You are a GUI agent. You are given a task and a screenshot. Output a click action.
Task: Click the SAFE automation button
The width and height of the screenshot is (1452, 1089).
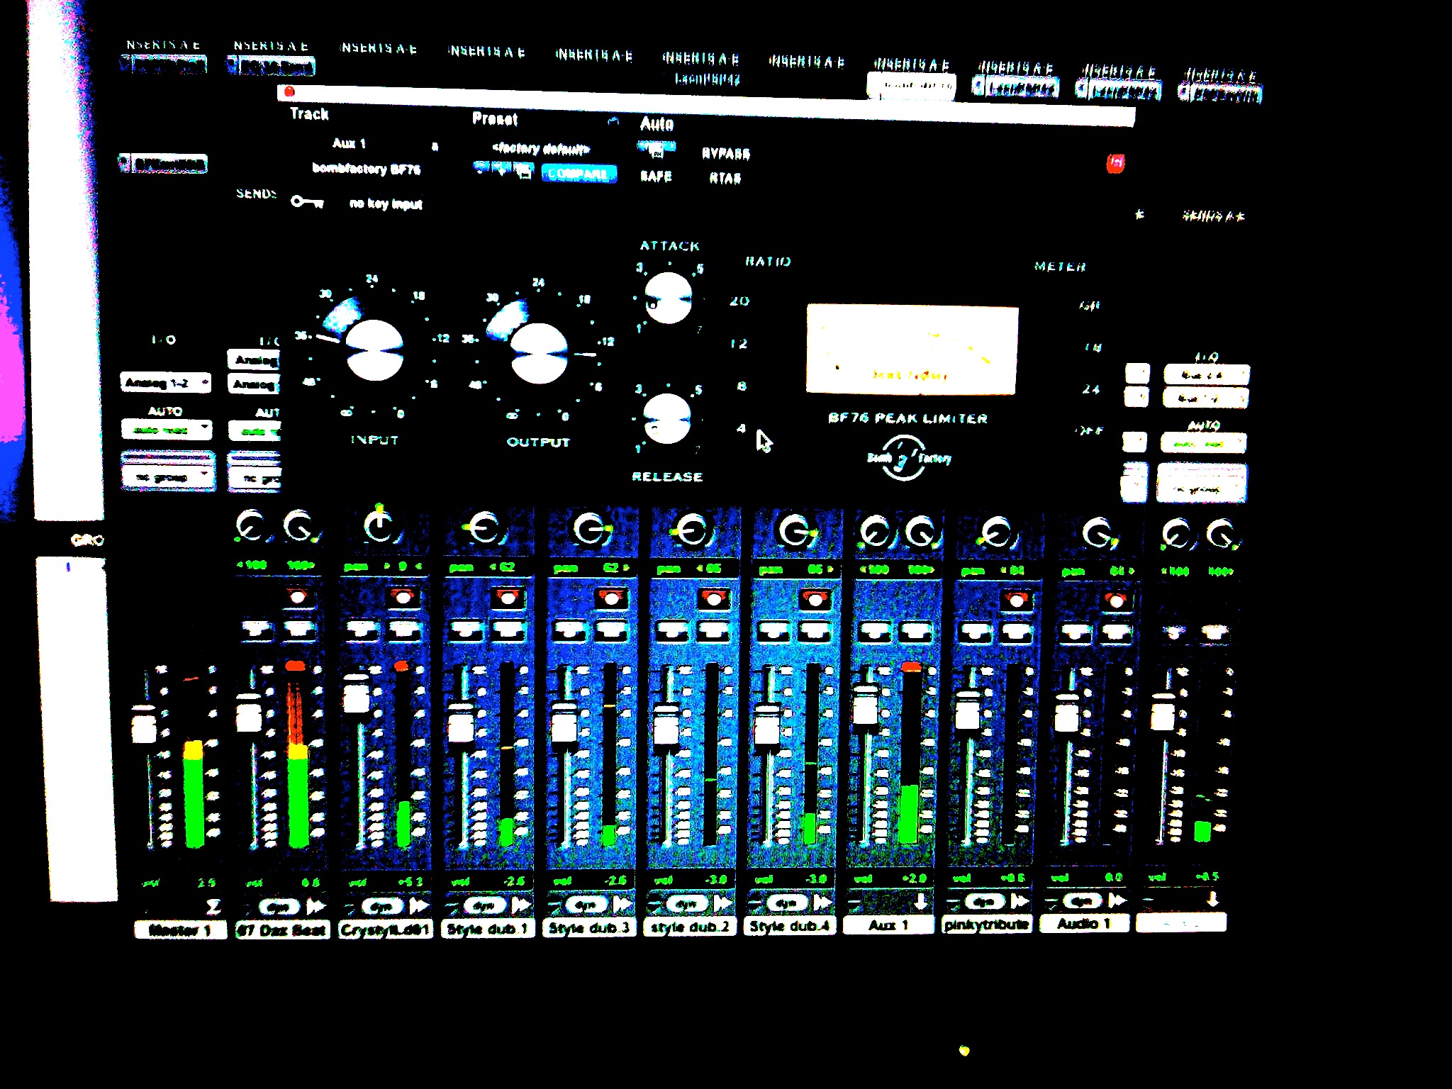point(656,176)
